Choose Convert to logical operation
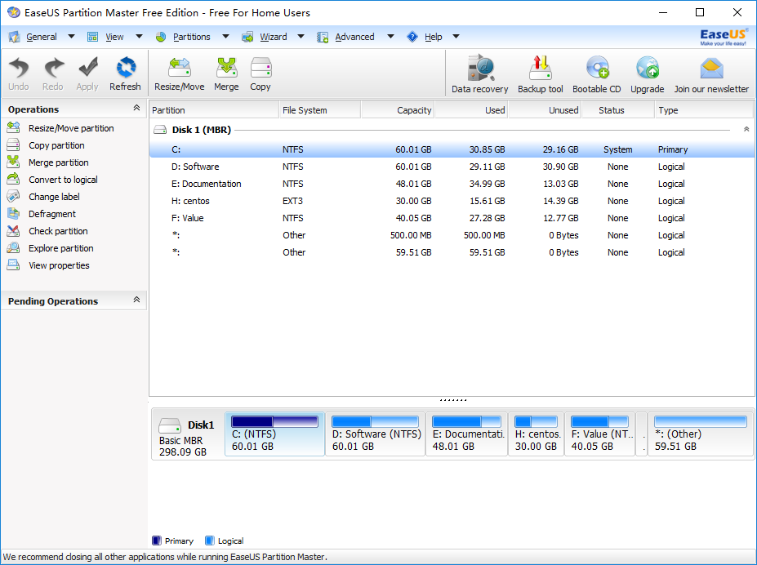757x565 pixels. click(x=63, y=180)
